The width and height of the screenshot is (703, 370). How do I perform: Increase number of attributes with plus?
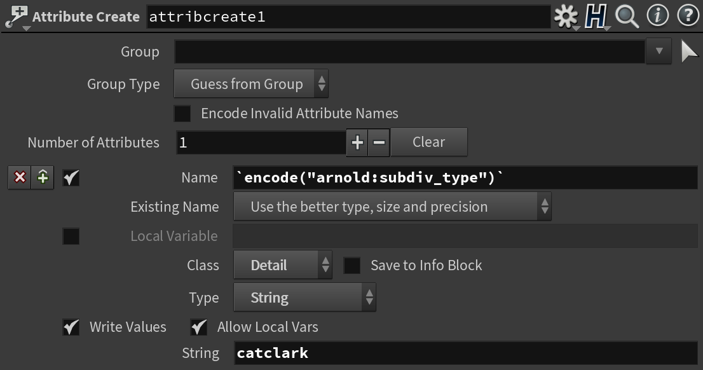357,142
